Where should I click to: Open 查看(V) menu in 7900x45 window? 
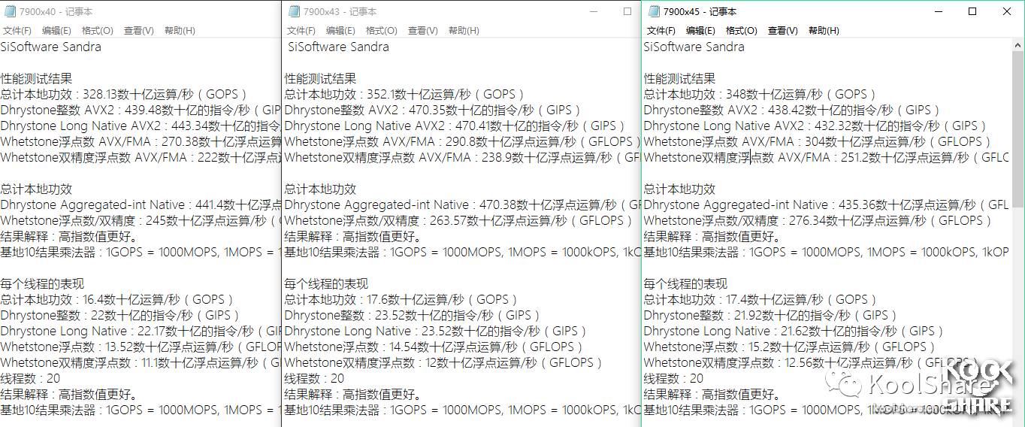click(782, 31)
